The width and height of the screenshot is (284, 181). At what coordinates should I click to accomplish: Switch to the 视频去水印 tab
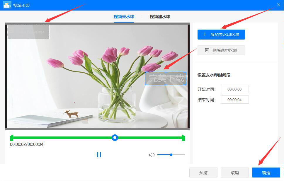[x=124, y=17]
